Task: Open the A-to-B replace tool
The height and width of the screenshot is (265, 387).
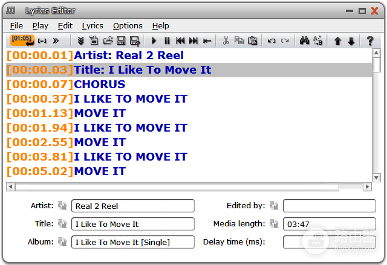Action: click(x=317, y=40)
